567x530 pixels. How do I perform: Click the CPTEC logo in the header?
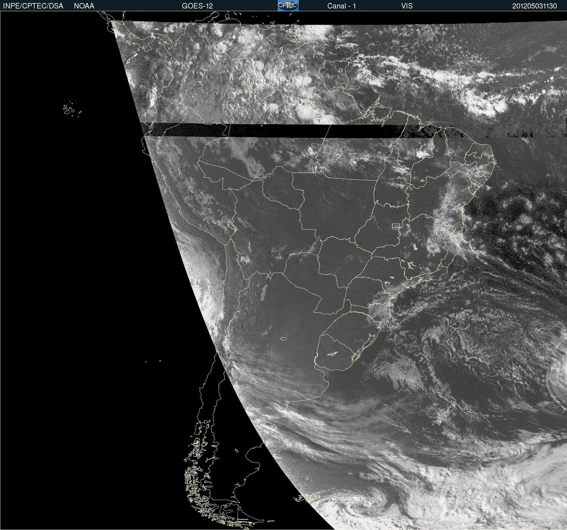[288, 5]
